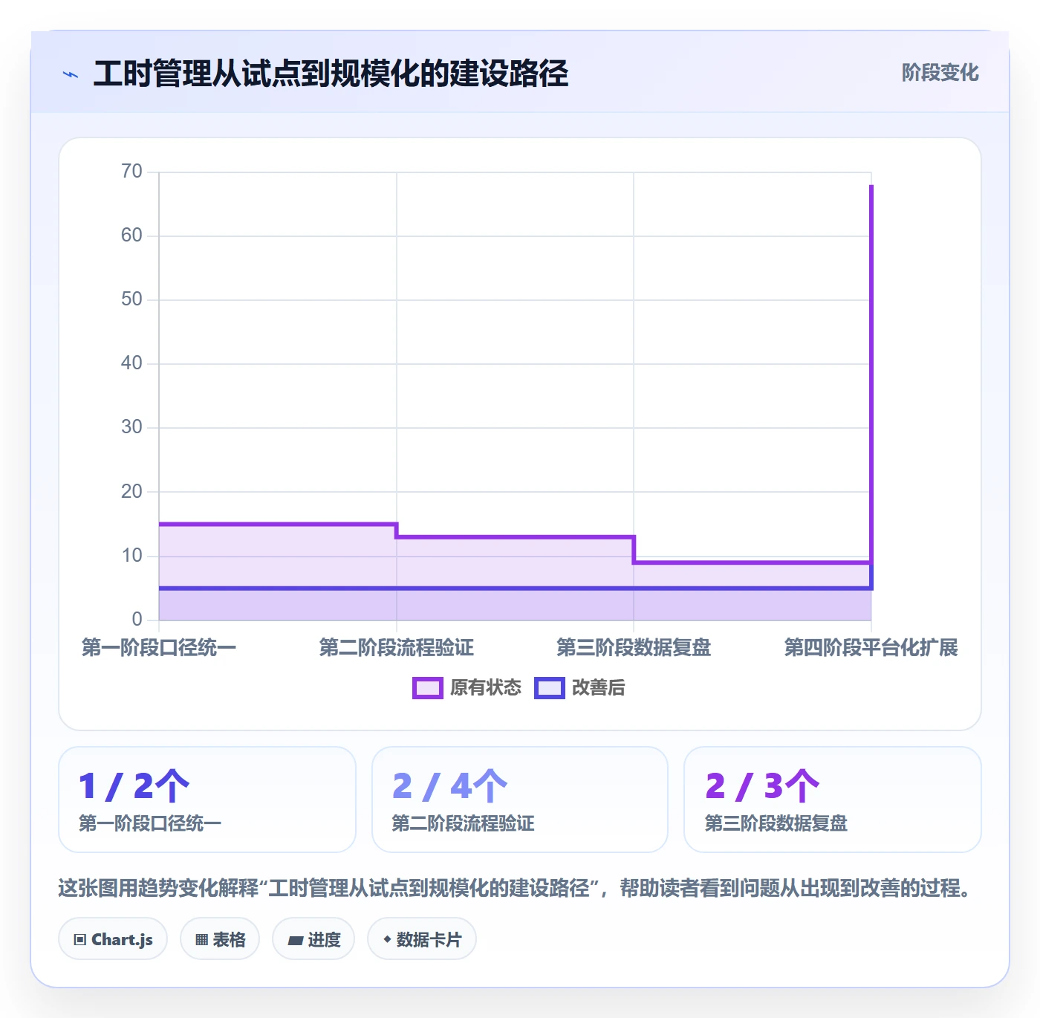
Task: Toggle the 改善后 legend swatch
Action: click(550, 688)
